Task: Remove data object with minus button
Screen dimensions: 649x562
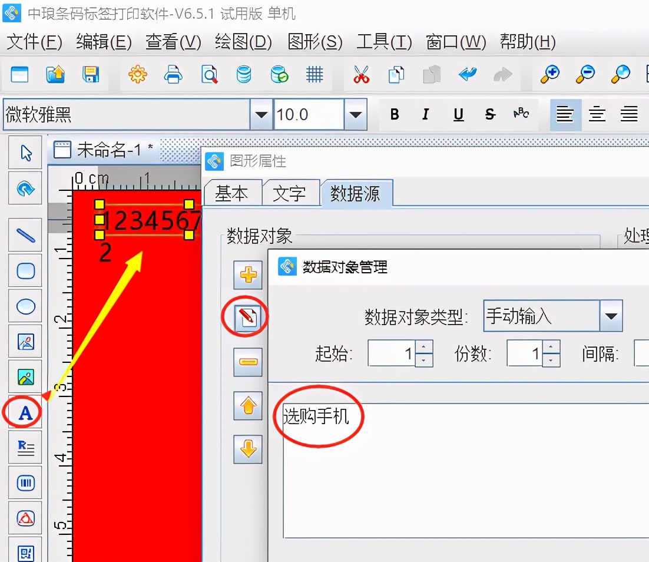Action: (x=247, y=362)
